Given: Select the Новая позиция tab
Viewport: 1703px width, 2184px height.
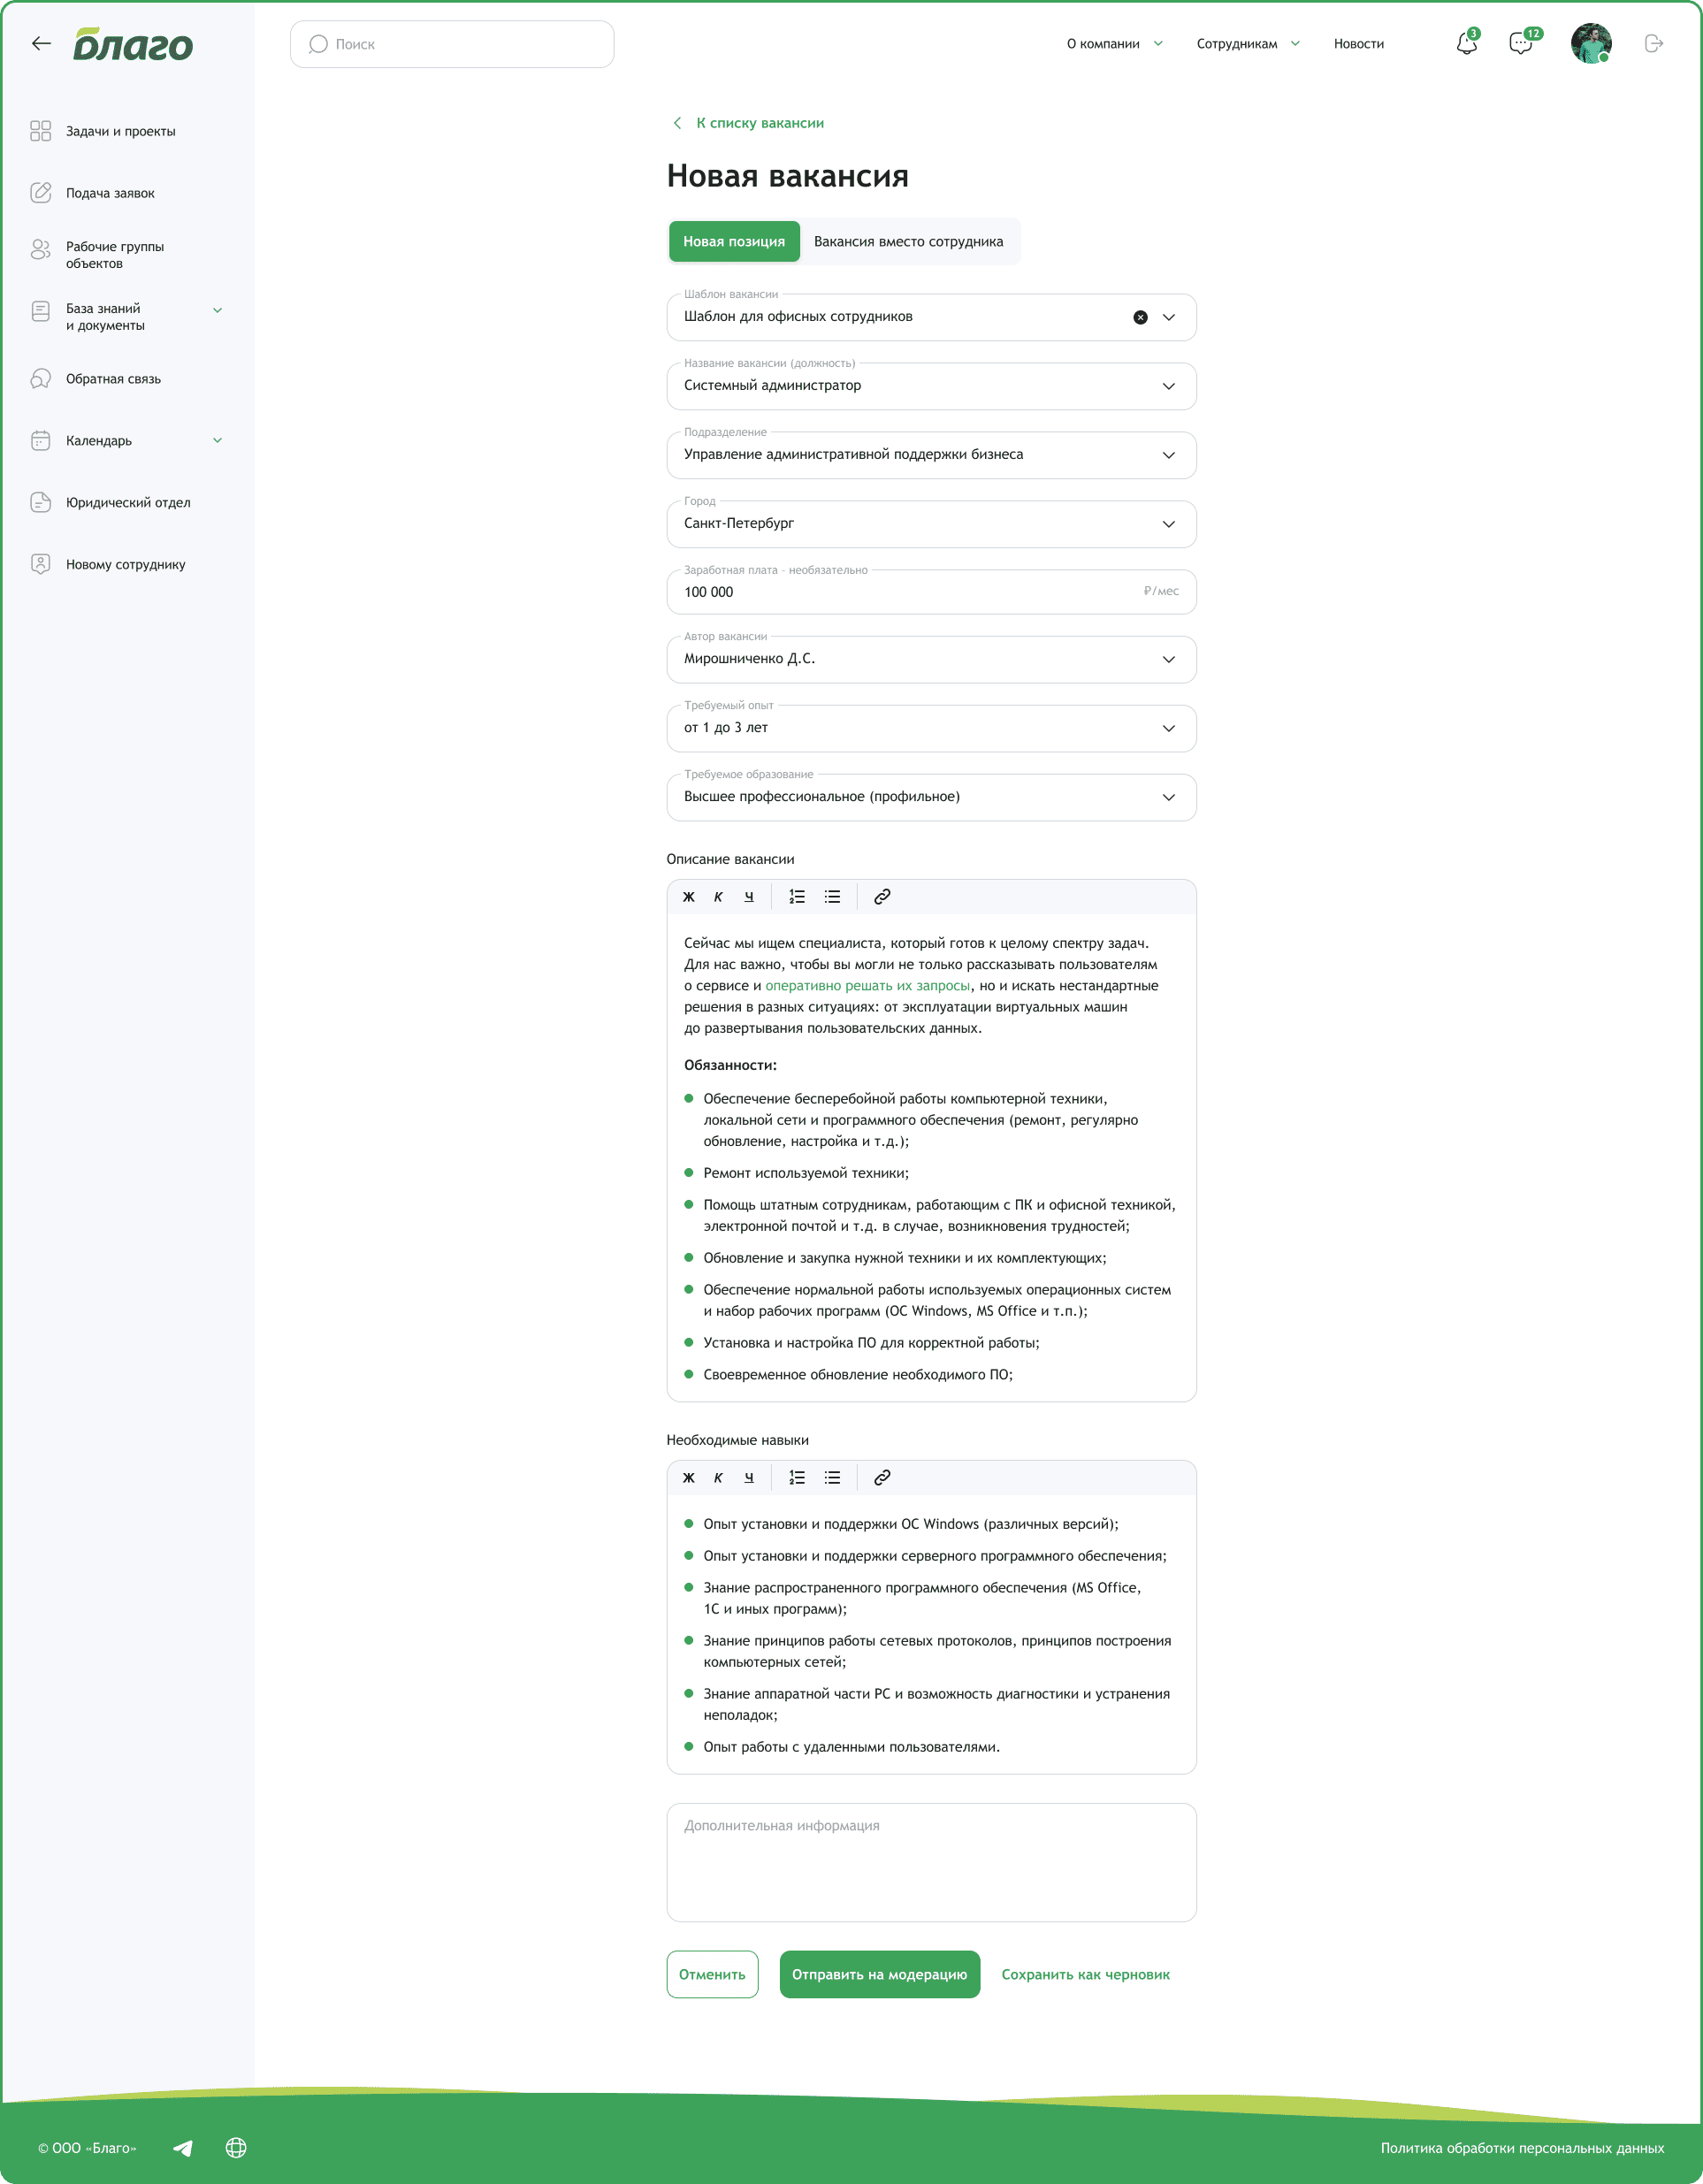Looking at the screenshot, I should (x=734, y=242).
